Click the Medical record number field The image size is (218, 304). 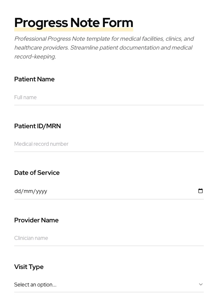pyautogui.click(x=109, y=144)
